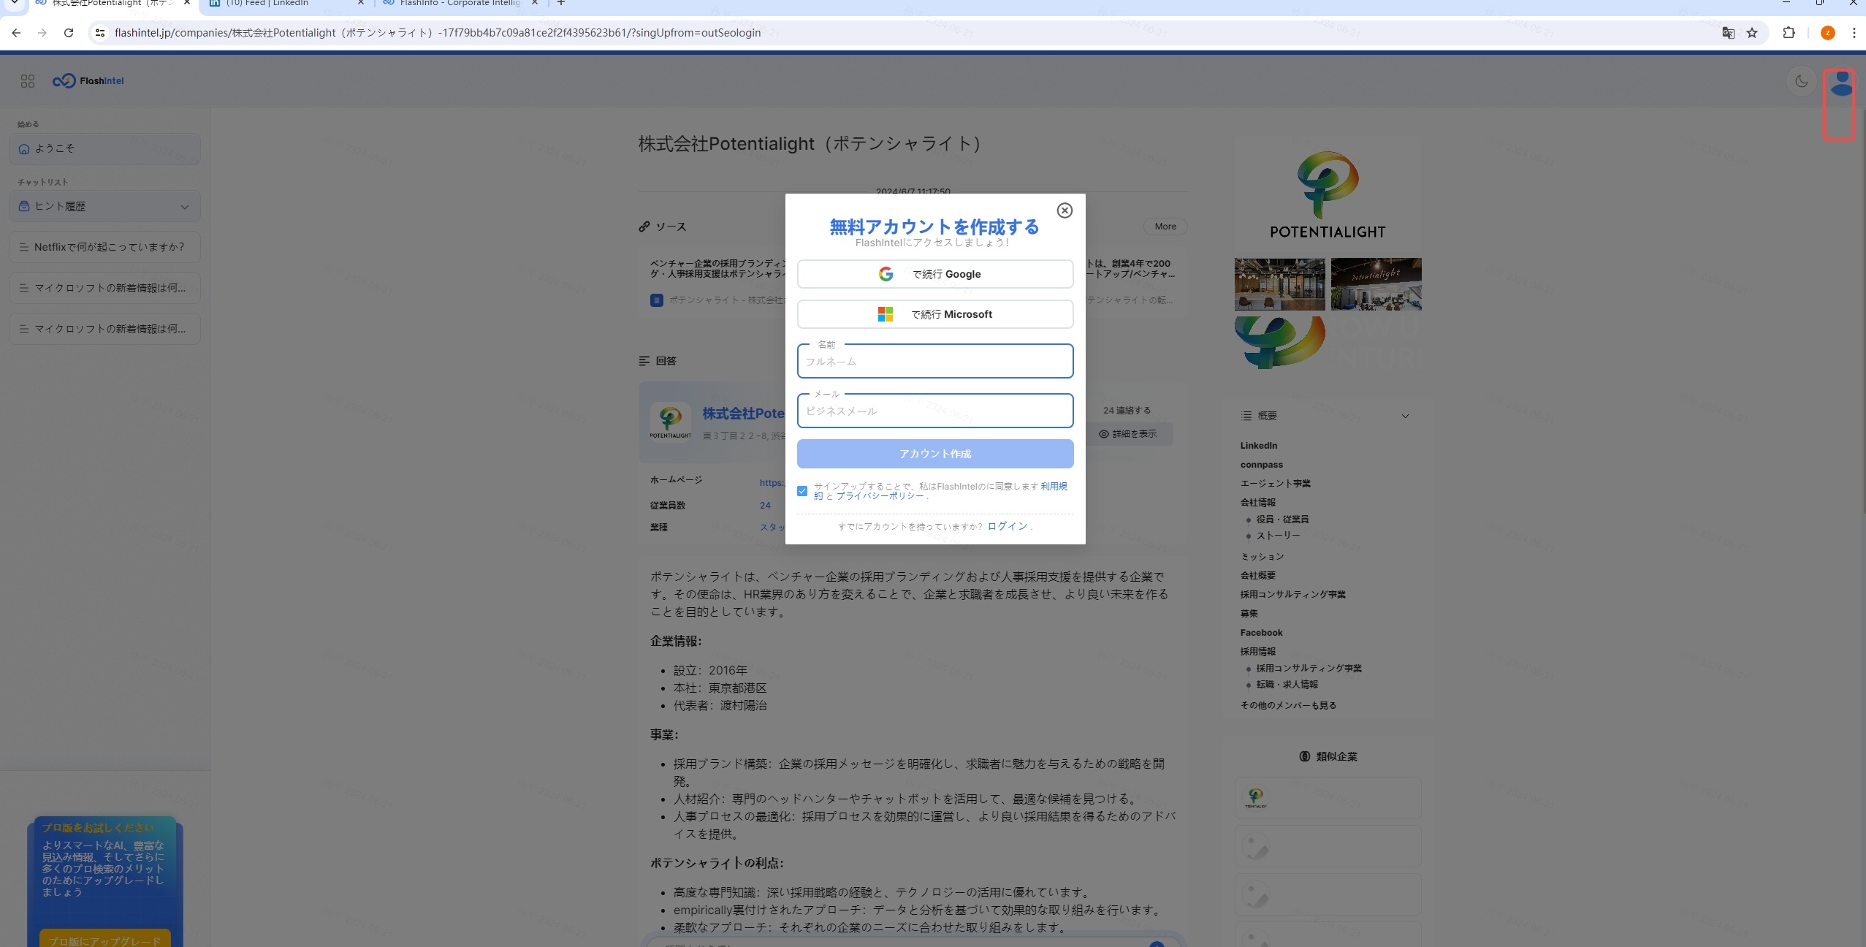
Task: Click the 詳細を表示 eye button
Action: click(1128, 434)
